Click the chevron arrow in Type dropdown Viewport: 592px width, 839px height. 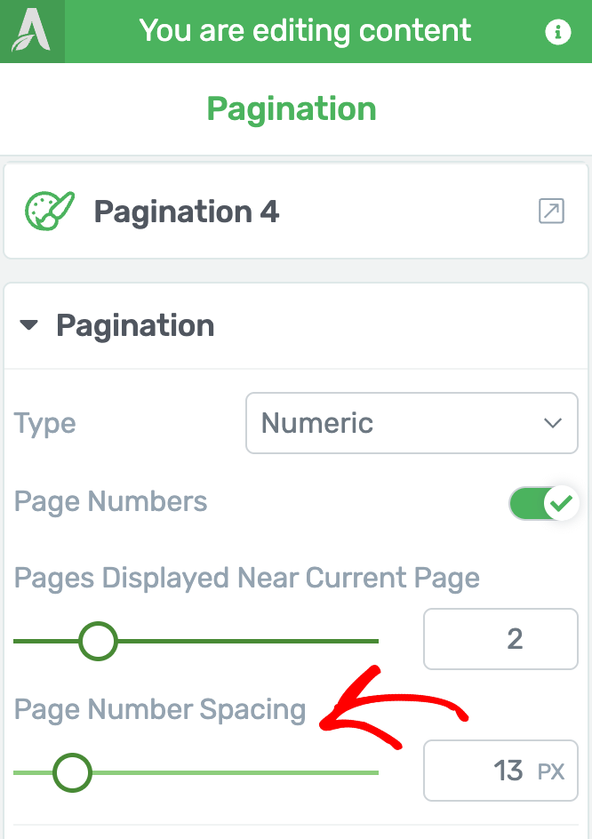(x=552, y=423)
